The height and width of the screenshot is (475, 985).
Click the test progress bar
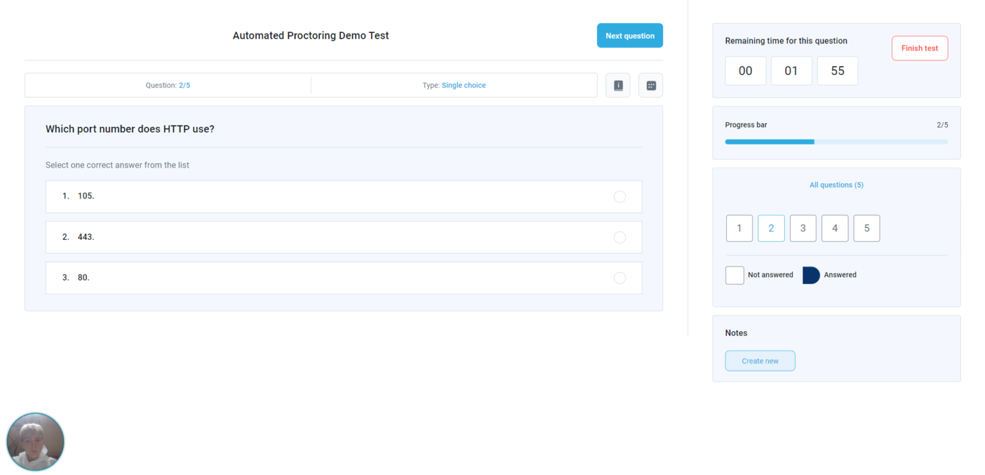[836, 142]
